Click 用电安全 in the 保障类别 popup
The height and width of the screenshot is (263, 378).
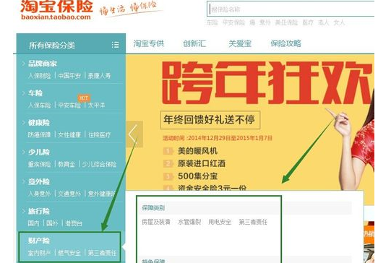click(220, 222)
